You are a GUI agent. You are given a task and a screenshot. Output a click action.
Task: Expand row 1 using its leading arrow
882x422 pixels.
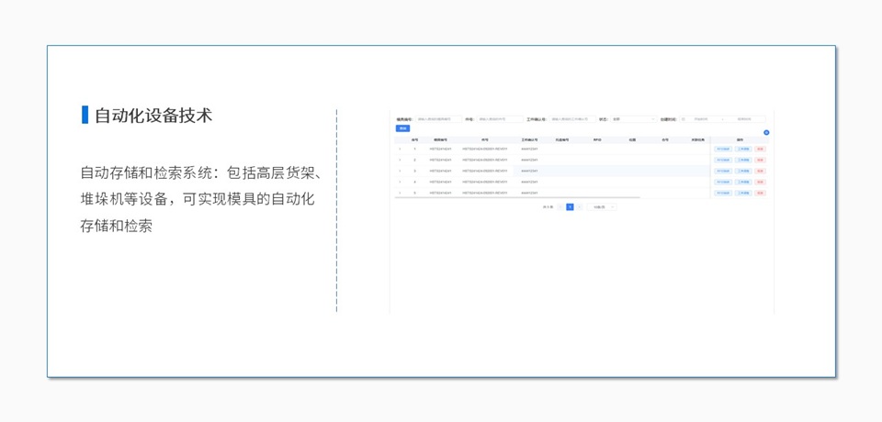tap(400, 149)
